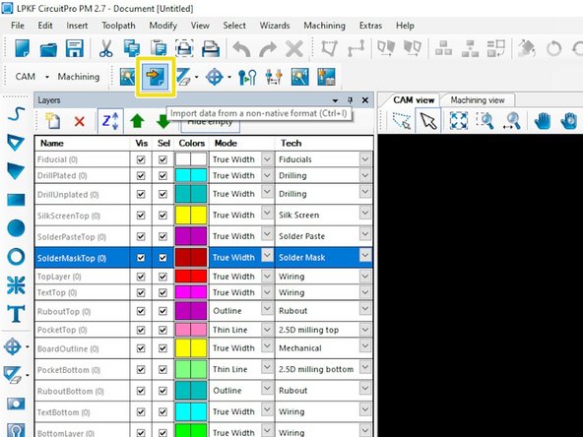Viewport: 583px width, 437px height.
Task: Open the fiducial crosshair tool in toolbar
Action: [x=215, y=77]
